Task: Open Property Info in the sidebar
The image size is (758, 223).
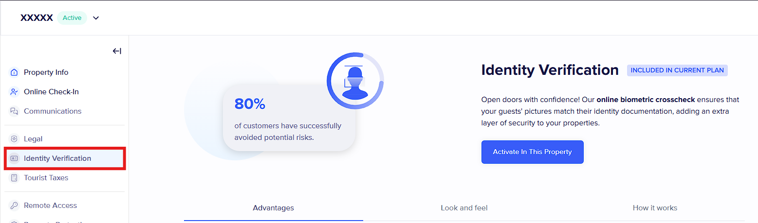Action: click(46, 72)
